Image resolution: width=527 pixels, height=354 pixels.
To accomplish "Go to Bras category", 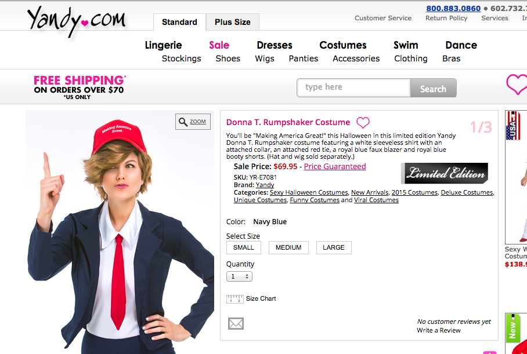I will [452, 59].
